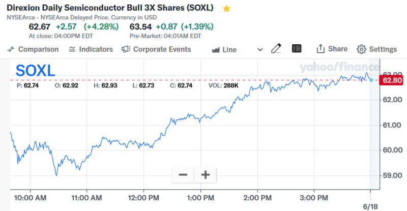Click the megaphone Corporate Events icon
Image resolution: width=407 pixels, height=211 pixels.
point(126,49)
